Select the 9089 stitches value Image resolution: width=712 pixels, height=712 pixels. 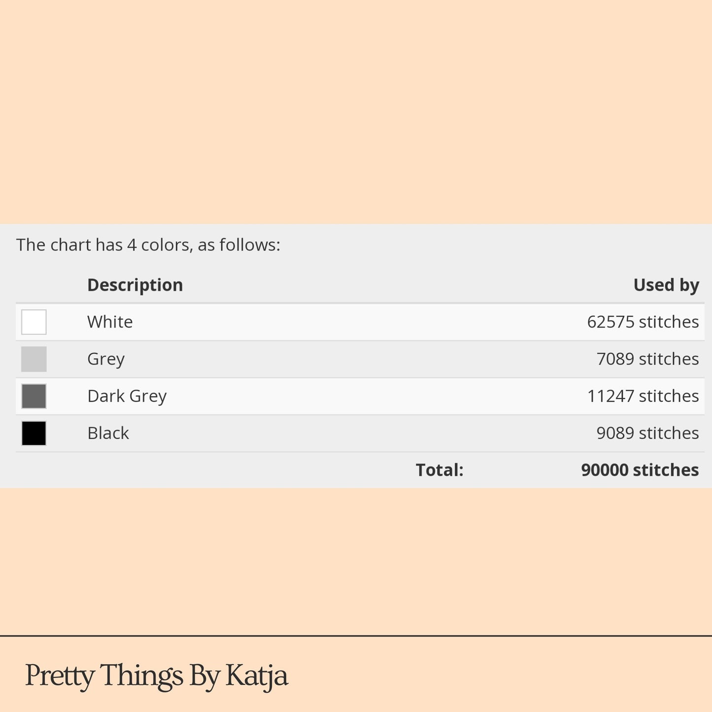pyautogui.click(x=647, y=433)
